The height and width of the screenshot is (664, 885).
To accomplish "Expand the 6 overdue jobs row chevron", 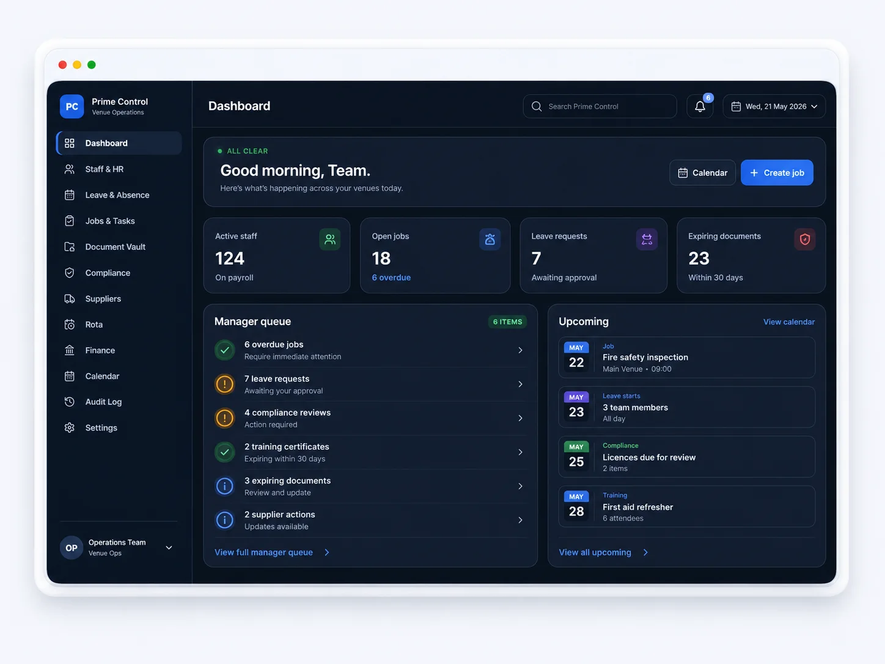I will pyautogui.click(x=520, y=350).
